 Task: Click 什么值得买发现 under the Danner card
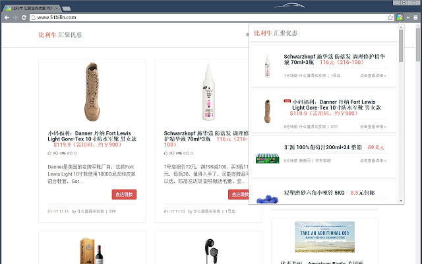click(x=90, y=211)
